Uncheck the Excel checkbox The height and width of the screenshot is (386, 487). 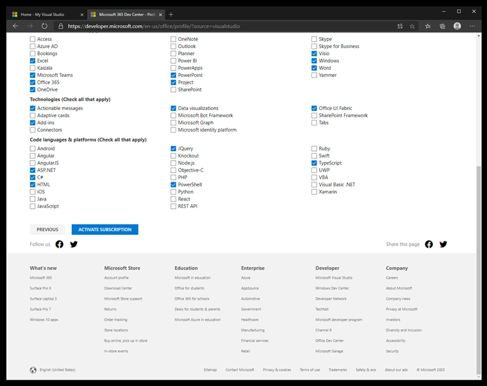click(33, 61)
